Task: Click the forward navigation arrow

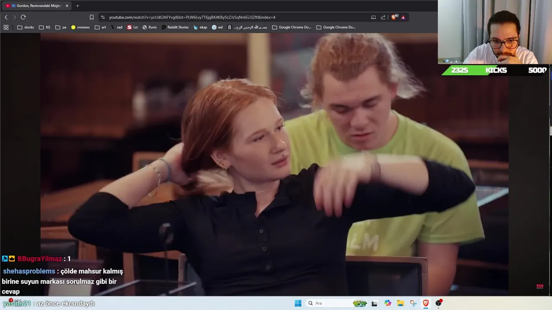Action: tap(14, 17)
